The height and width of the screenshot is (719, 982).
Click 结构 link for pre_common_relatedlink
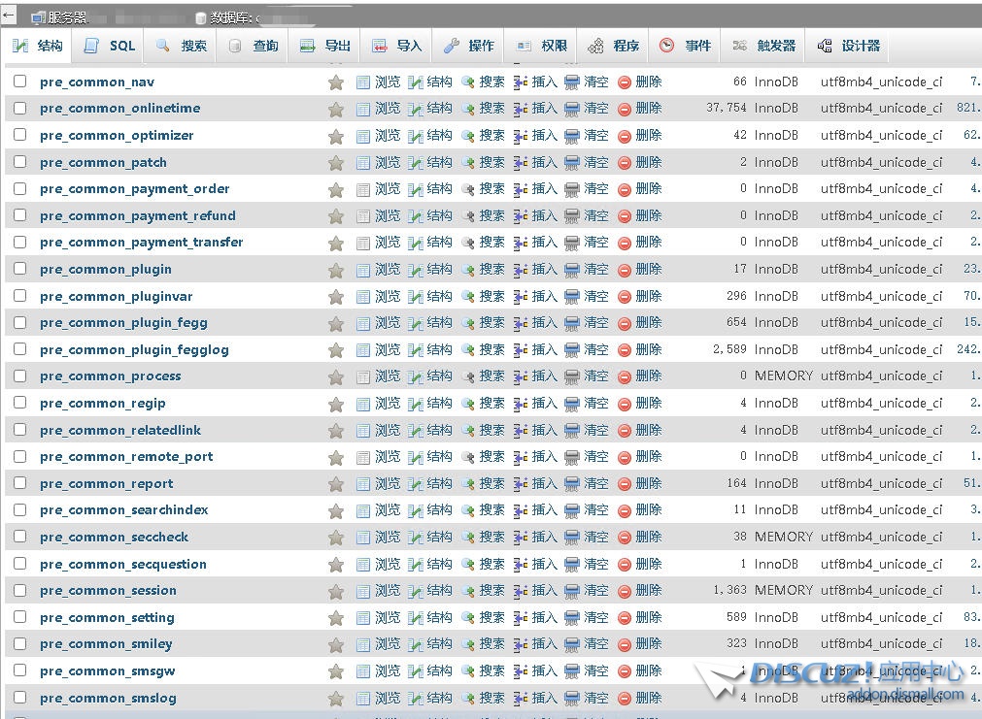[x=439, y=430]
